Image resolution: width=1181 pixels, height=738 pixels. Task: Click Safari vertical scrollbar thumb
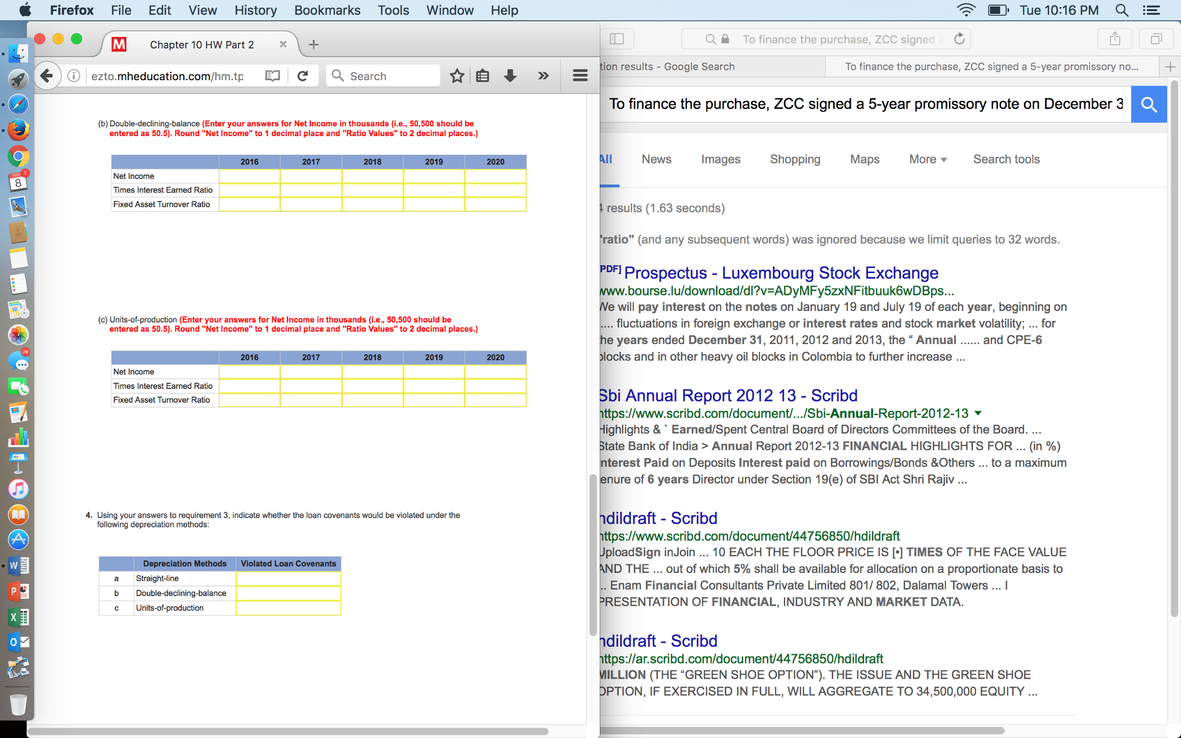1174,350
